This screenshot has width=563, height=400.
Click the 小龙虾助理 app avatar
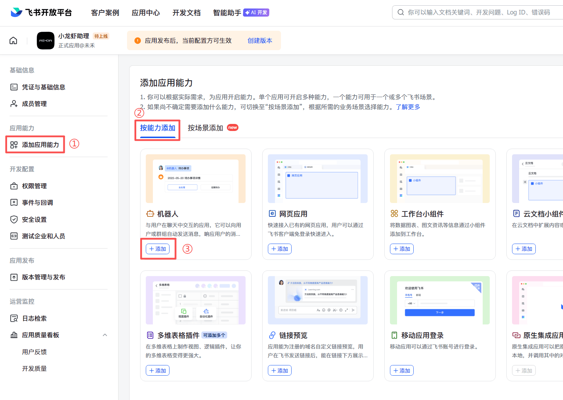tap(46, 41)
